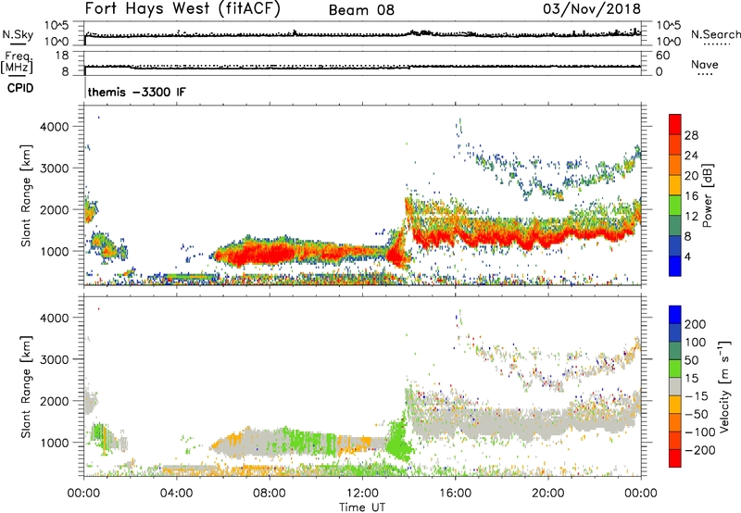Click the '3000' tick of the velocity panel

click(55, 359)
